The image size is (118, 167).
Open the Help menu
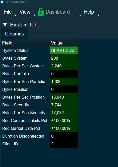[89, 12]
